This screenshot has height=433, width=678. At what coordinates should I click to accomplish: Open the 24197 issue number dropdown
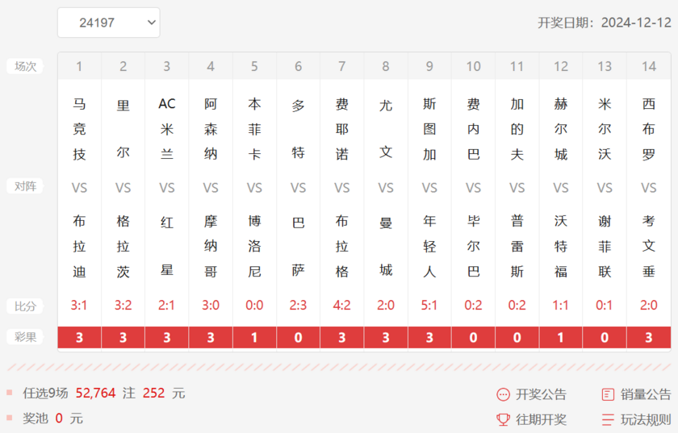pos(108,23)
